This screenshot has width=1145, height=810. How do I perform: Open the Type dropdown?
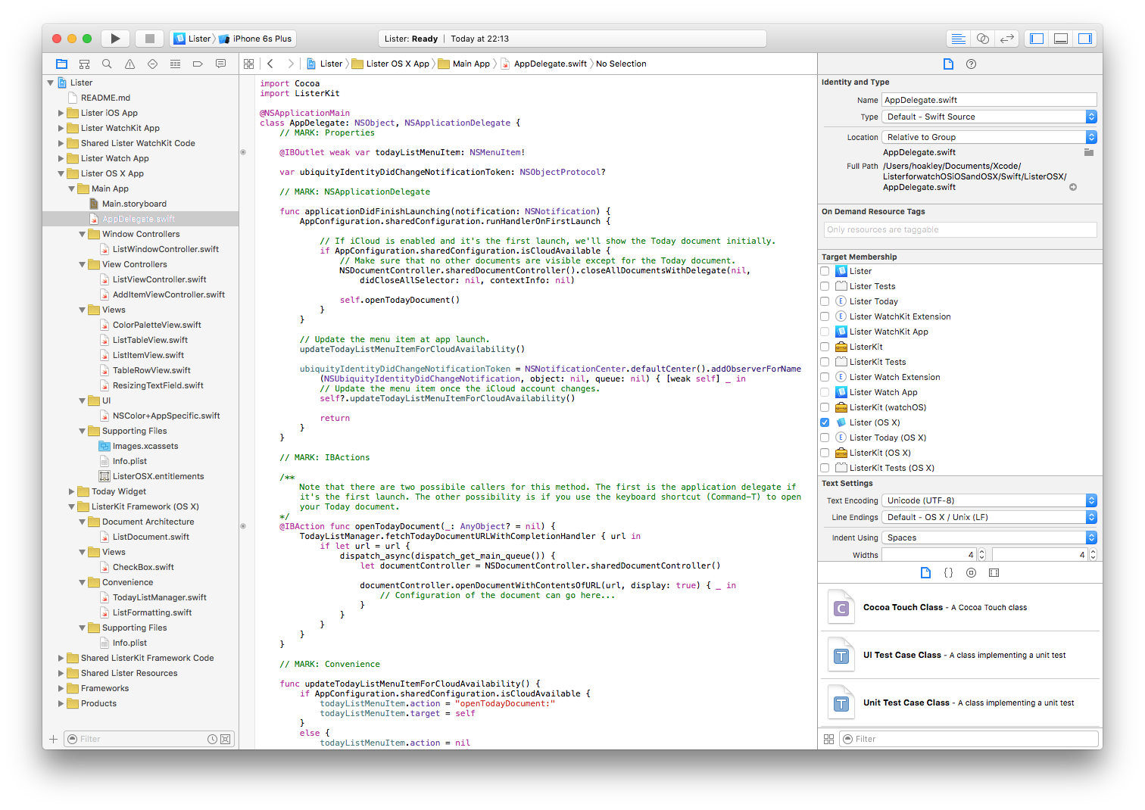(989, 117)
